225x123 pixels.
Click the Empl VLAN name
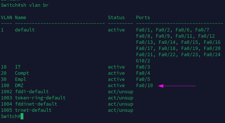pos(21,79)
